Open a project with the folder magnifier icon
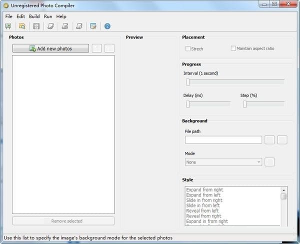Image resolution: width=300 pixels, height=244 pixels. [22, 26]
